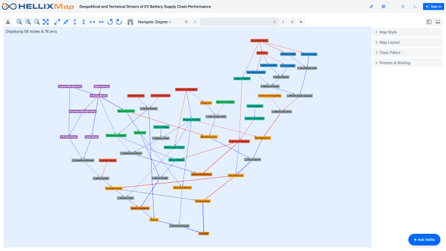The width and height of the screenshot is (446, 251).
Task: Compress the map horizontally
Action: (101, 22)
